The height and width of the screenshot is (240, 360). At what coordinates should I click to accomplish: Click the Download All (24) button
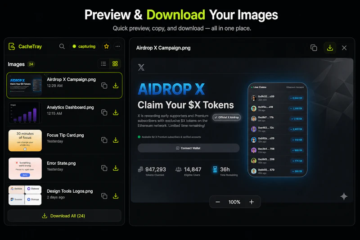tap(64, 216)
